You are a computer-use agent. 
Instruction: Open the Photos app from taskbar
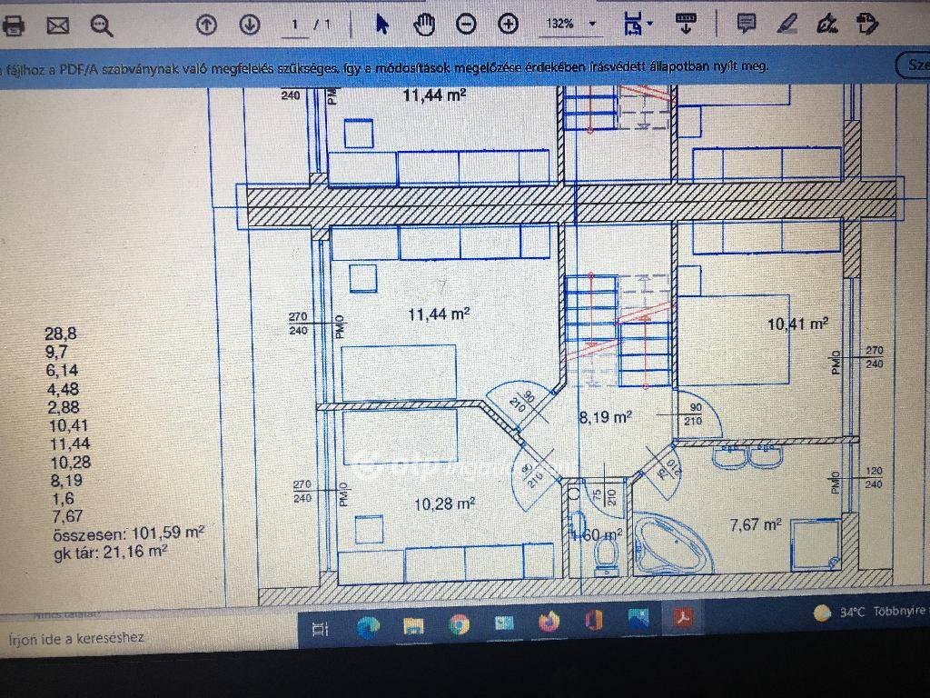pyautogui.click(x=638, y=619)
